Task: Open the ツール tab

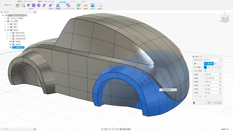Action: tap(84, 1)
